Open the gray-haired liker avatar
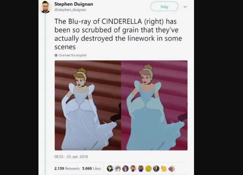 pyautogui.click(x=118, y=169)
